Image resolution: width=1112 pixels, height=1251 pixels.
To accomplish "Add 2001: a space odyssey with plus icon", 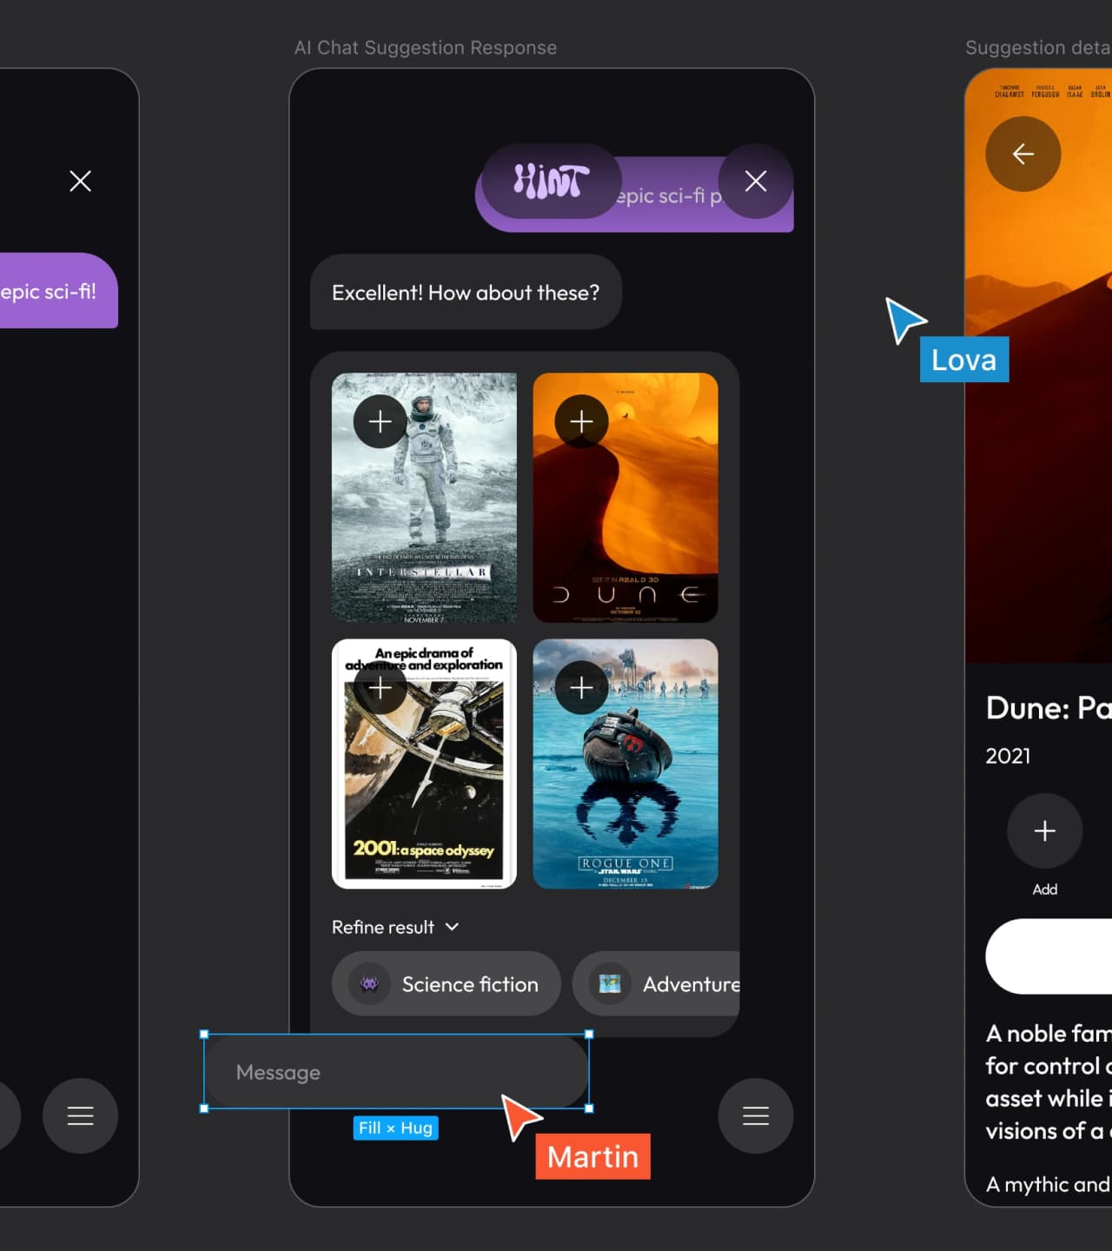I will tap(380, 688).
